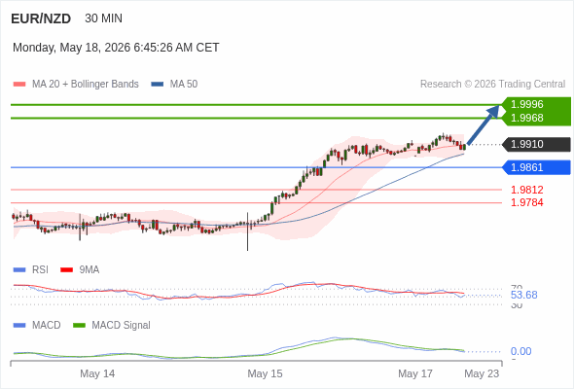
Task: Click the red 1.9784 support level label
Action: pyautogui.click(x=526, y=202)
